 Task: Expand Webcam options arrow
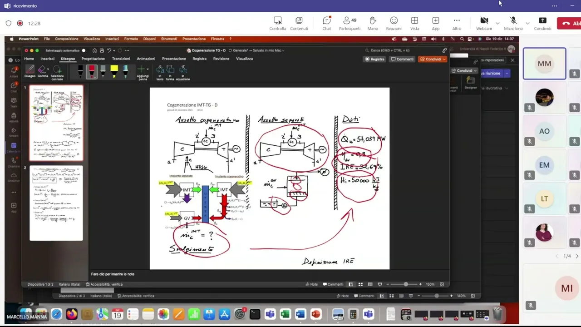pos(497,23)
